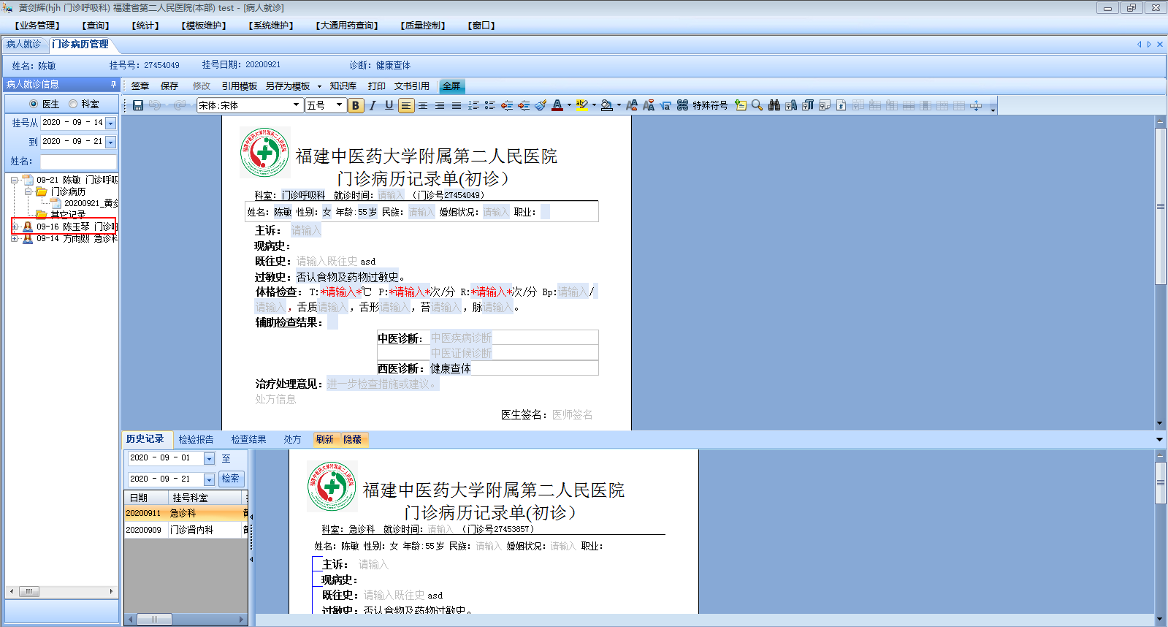
Task: Expand the 09-14 方雨熙 tree node
Action: [x=14, y=238]
